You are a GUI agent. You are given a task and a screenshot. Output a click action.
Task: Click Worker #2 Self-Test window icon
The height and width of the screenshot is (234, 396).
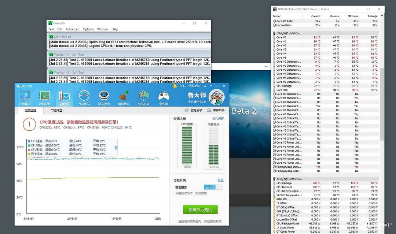point(51,73)
